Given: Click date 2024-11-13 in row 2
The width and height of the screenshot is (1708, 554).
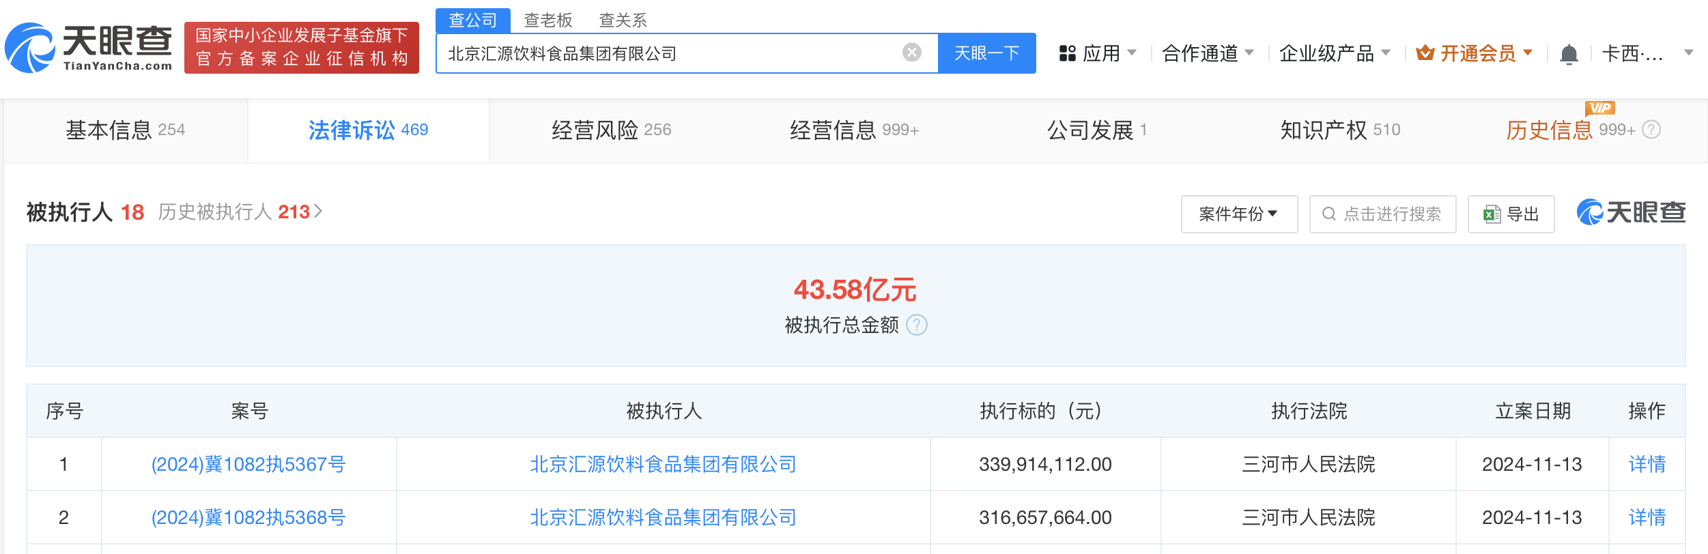Looking at the screenshot, I should click(x=1532, y=517).
